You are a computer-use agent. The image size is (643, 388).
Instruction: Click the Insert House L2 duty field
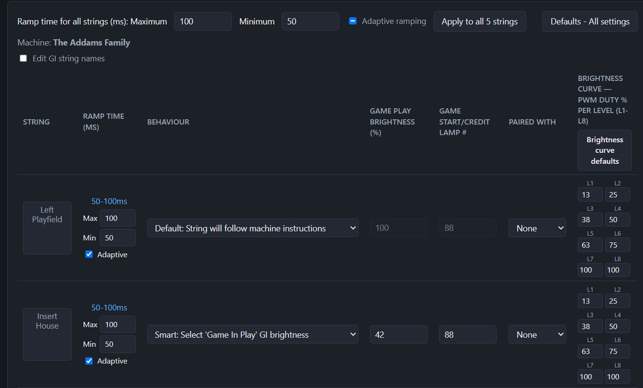pos(617,301)
